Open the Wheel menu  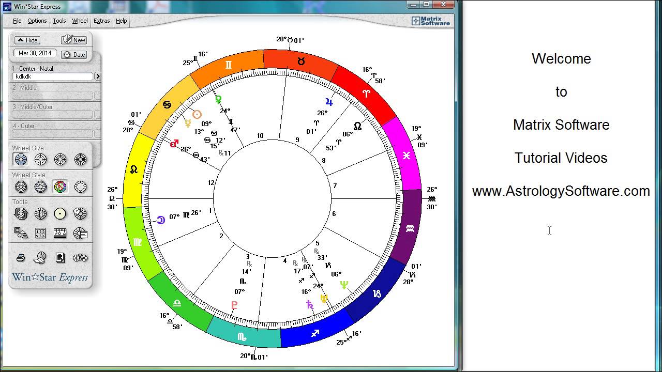pyautogui.click(x=80, y=21)
